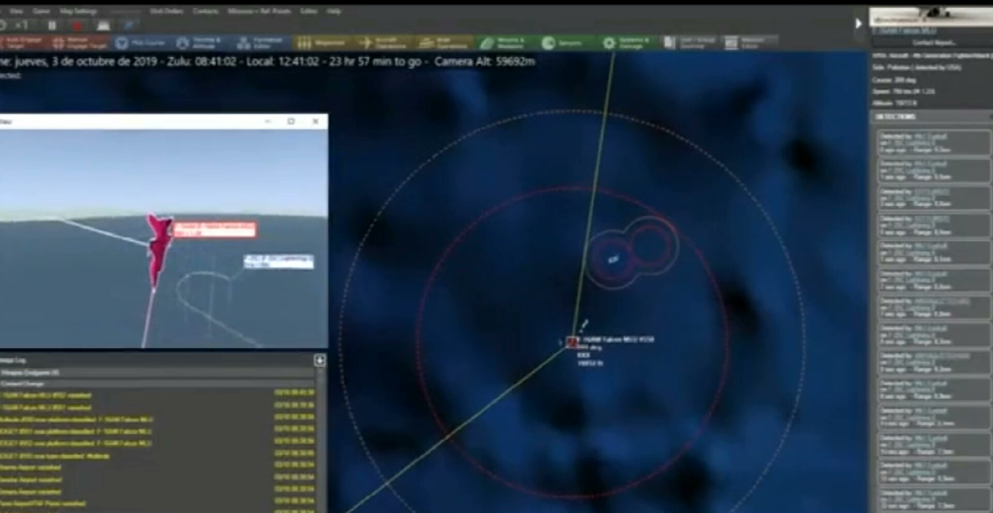
Task: Open Mounts & Weapons window
Action: (504, 42)
